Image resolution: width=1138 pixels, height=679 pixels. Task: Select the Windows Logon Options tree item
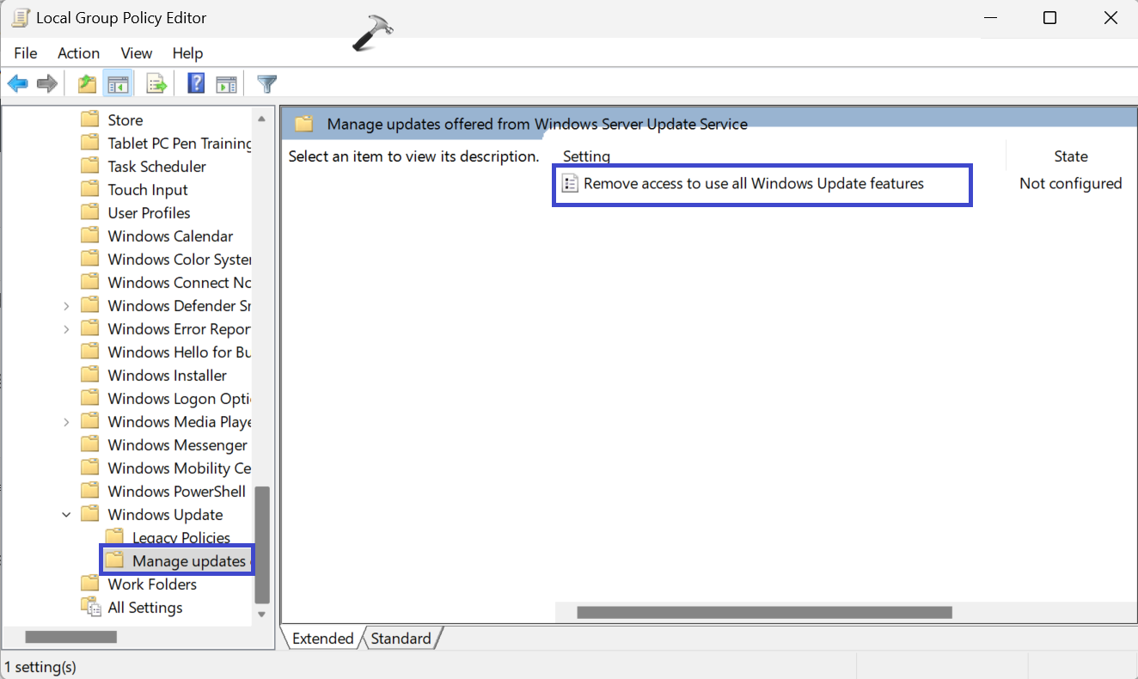tap(180, 398)
